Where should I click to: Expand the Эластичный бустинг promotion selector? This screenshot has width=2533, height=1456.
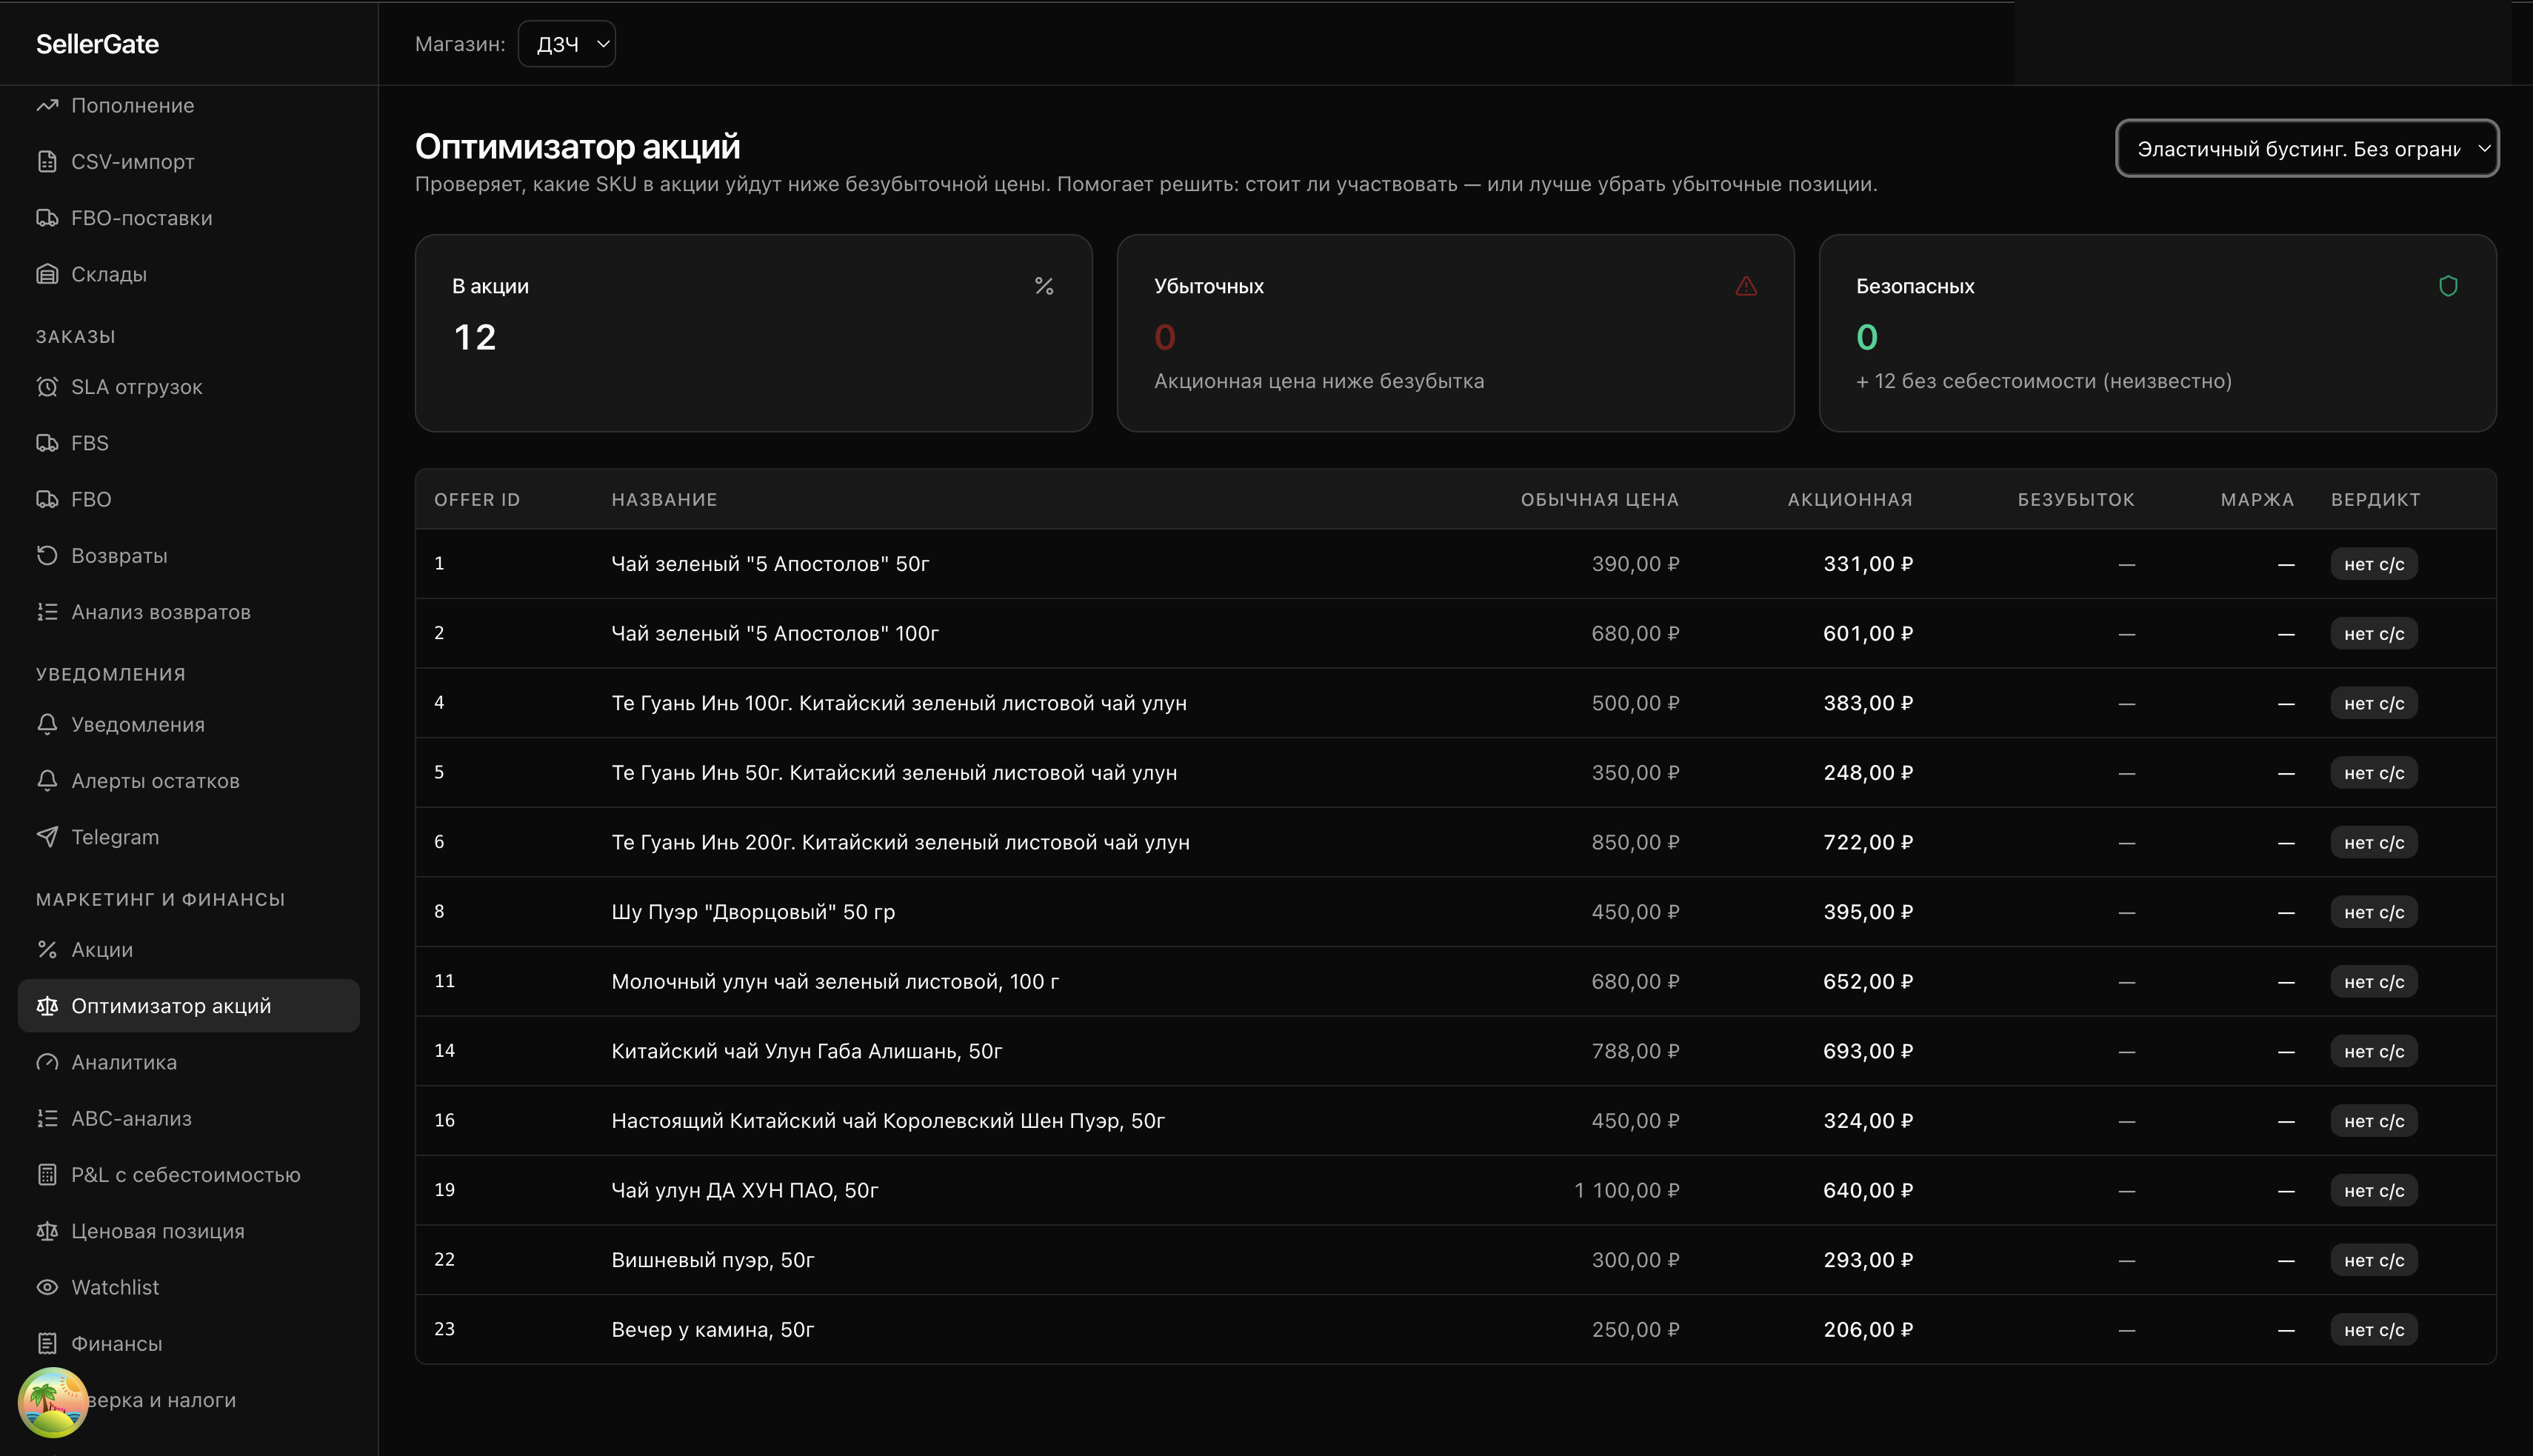(2306, 149)
